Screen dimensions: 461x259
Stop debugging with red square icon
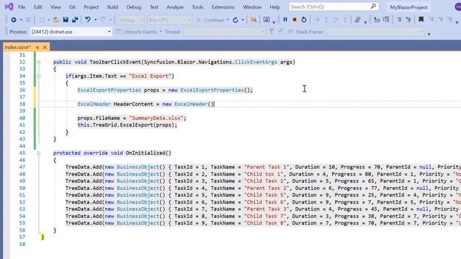tap(295, 19)
